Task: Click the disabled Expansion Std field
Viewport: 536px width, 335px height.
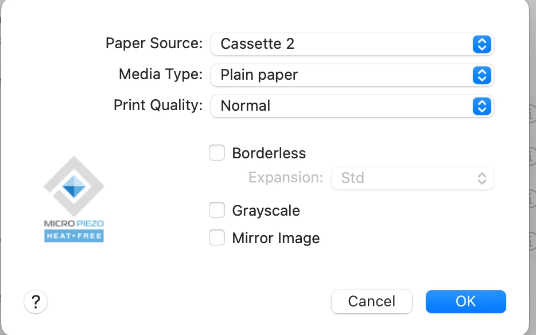Action: [405, 178]
